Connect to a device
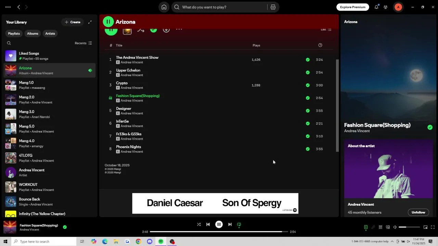This screenshot has height=246, width=438. point(388,227)
